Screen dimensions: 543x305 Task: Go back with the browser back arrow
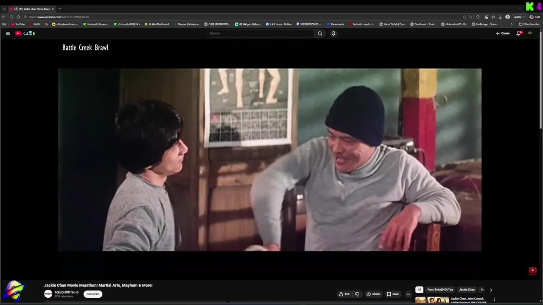click(4, 17)
